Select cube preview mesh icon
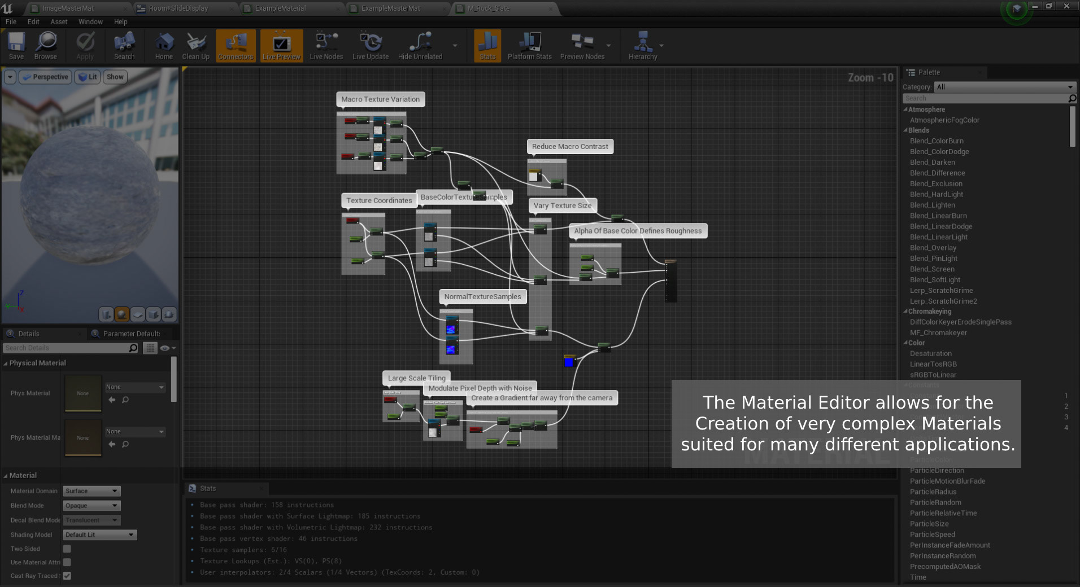Viewport: 1080px width, 587px height. (153, 314)
